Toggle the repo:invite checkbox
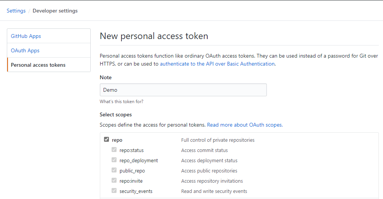This screenshot has width=383, height=199. (114, 180)
